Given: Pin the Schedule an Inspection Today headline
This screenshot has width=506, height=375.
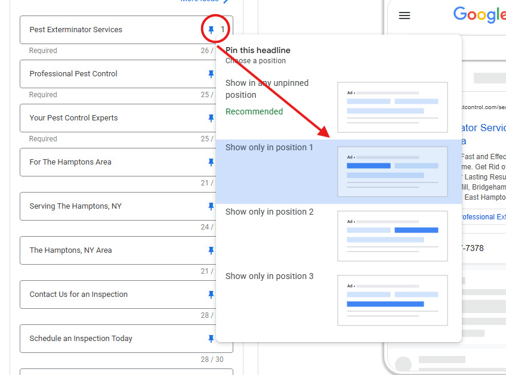Looking at the screenshot, I should (211, 339).
